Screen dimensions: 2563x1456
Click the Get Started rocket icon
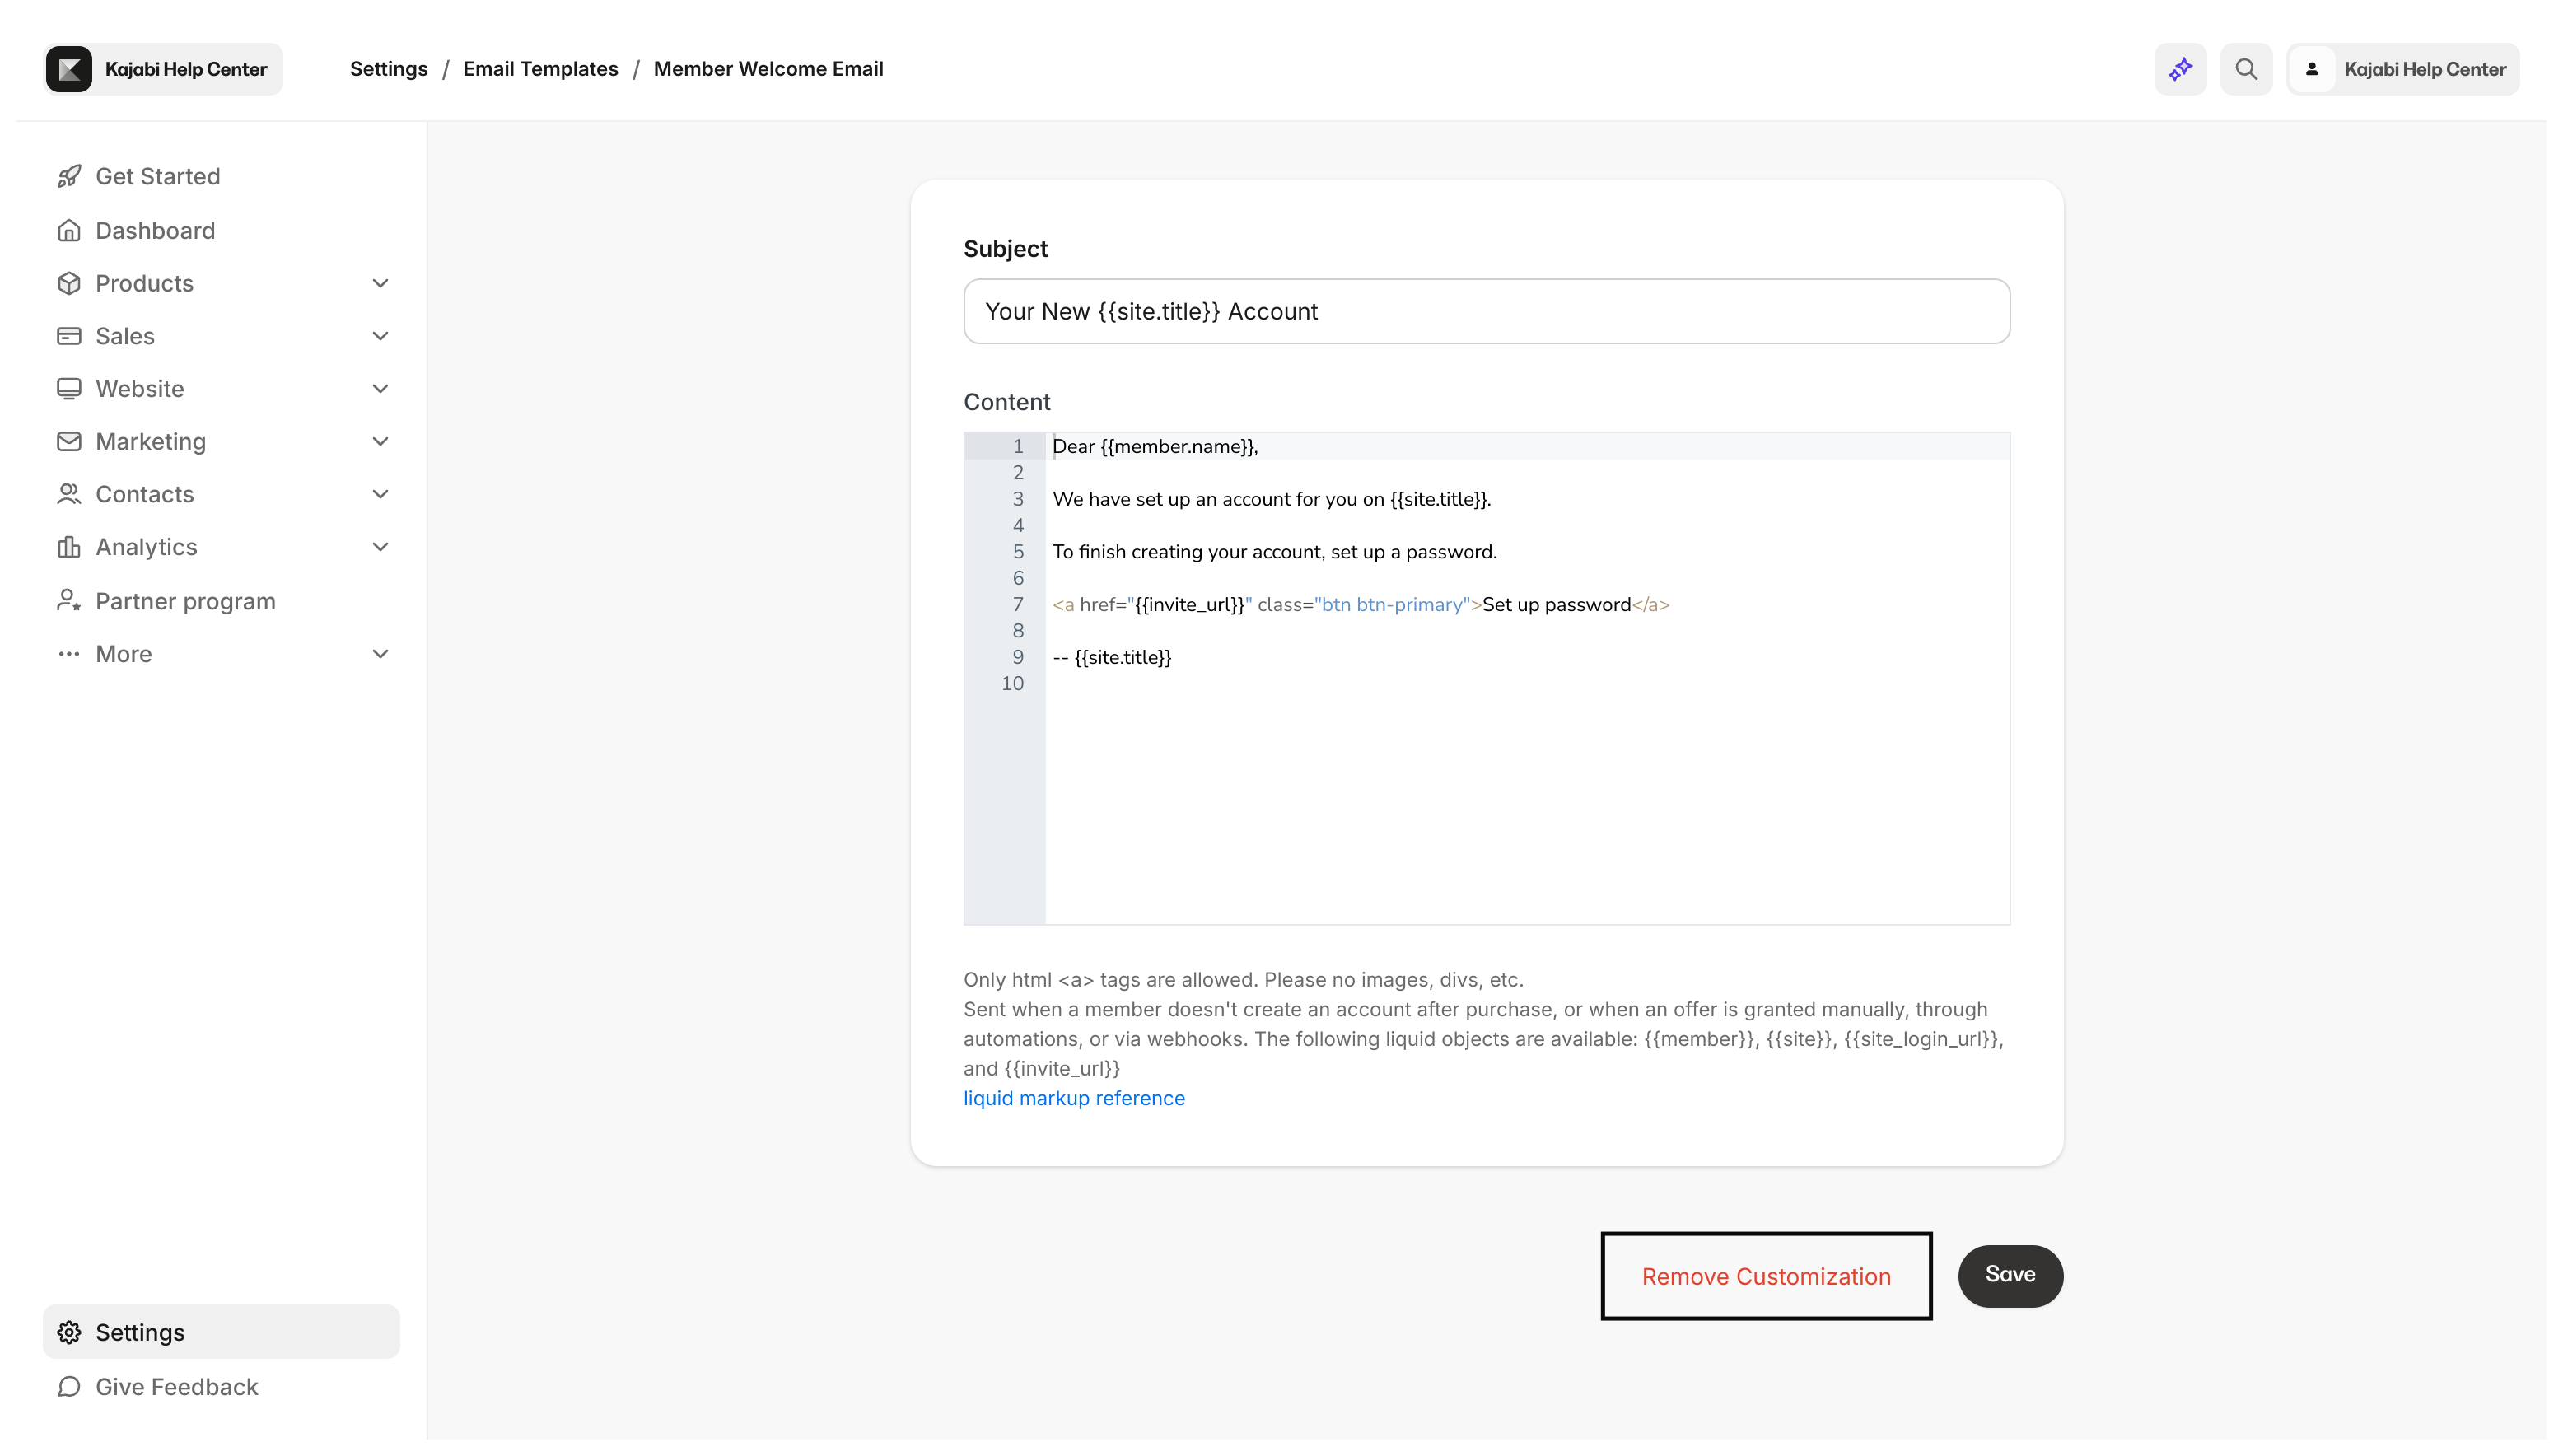click(x=69, y=177)
